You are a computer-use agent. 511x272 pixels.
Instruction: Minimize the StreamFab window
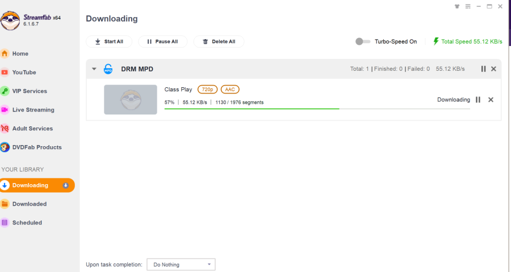click(x=479, y=6)
